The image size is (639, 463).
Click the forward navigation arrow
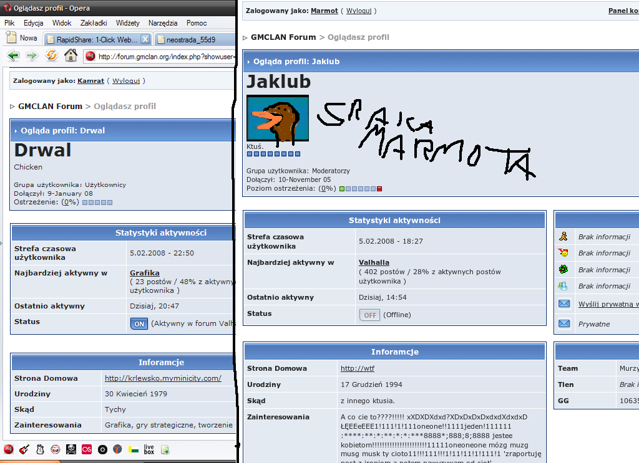point(32,56)
